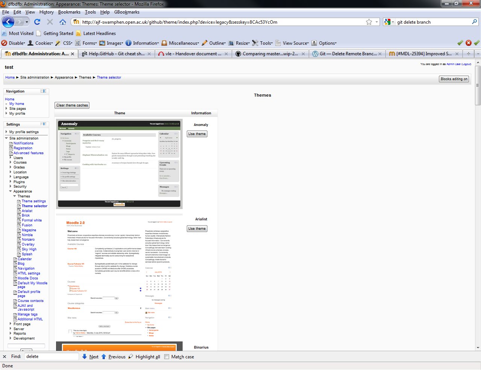This screenshot has width=481, height=370.
Task: Open the Forms developer toolbar menu
Action: 86,43
